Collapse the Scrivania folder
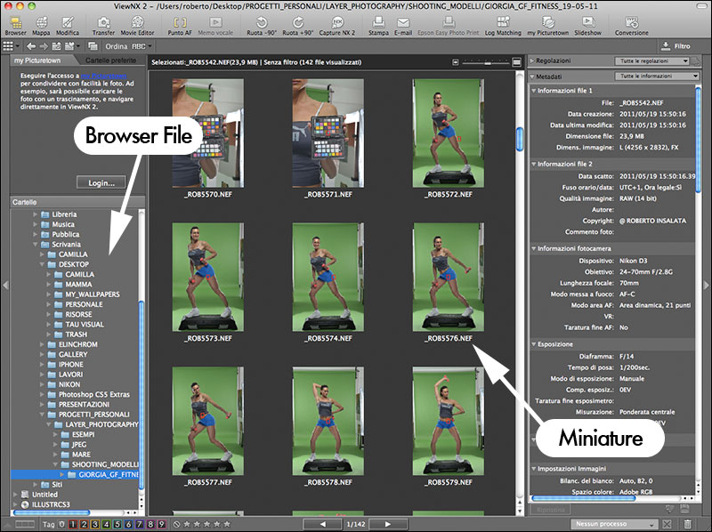The width and height of the screenshot is (712, 532). click(x=35, y=245)
